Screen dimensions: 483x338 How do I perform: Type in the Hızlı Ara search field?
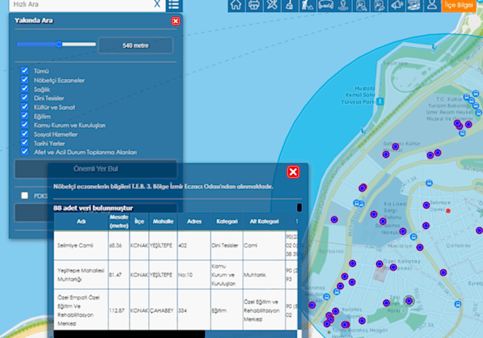pos(79,4)
